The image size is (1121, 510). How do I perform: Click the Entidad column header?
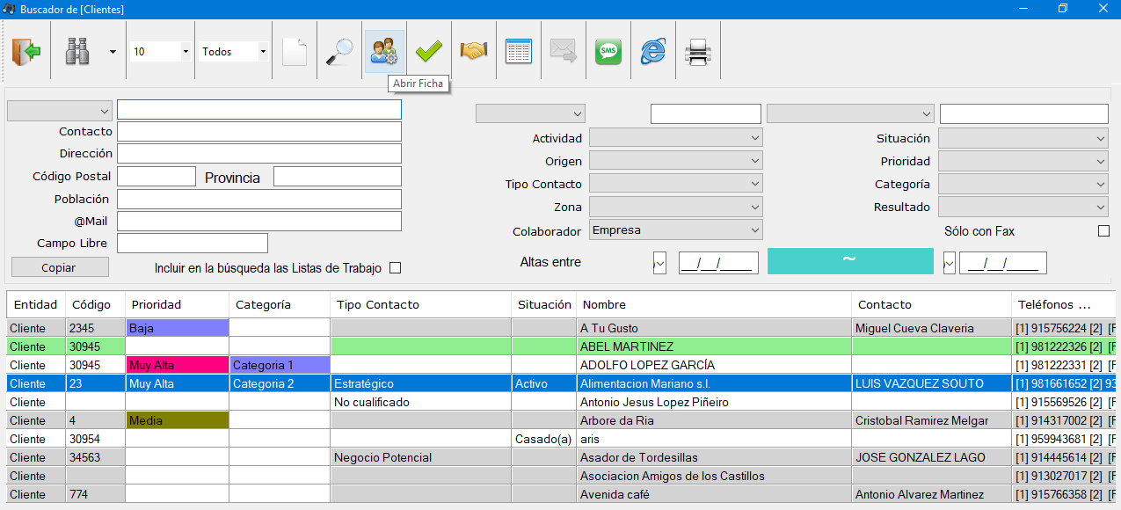pyautogui.click(x=36, y=304)
